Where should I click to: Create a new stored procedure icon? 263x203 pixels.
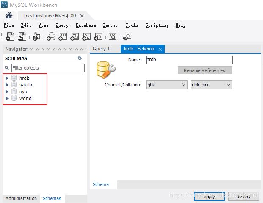click(x=86, y=36)
